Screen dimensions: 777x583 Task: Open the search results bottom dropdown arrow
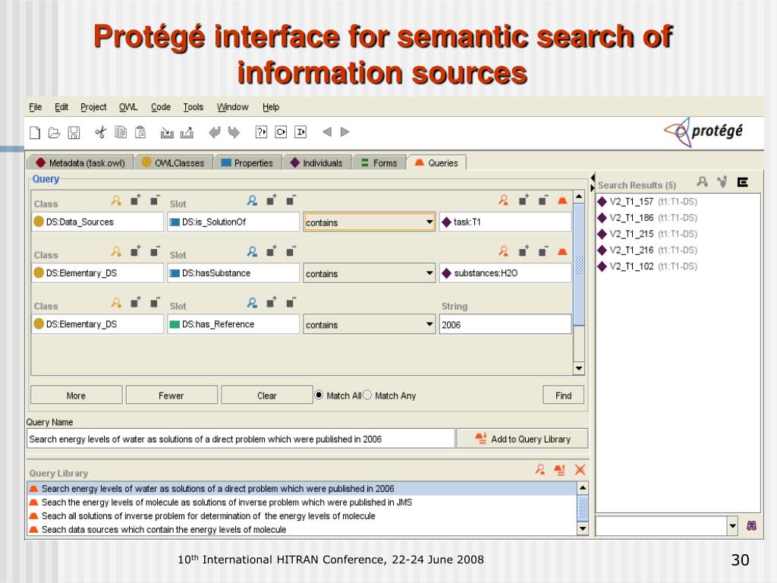[733, 526]
